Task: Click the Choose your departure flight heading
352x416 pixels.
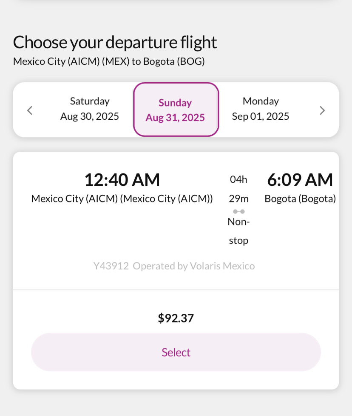Action: tap(115, 42)
